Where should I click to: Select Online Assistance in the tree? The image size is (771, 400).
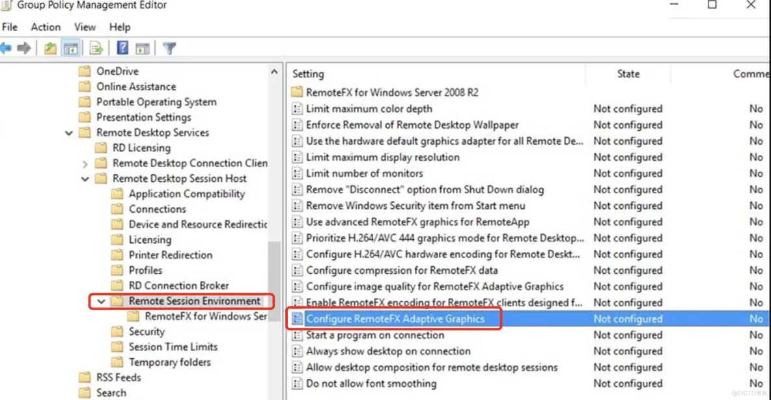coord(136,87)
